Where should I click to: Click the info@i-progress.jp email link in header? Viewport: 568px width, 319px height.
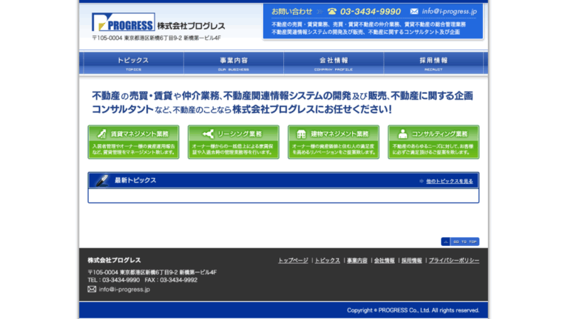[x=449, y=11]
